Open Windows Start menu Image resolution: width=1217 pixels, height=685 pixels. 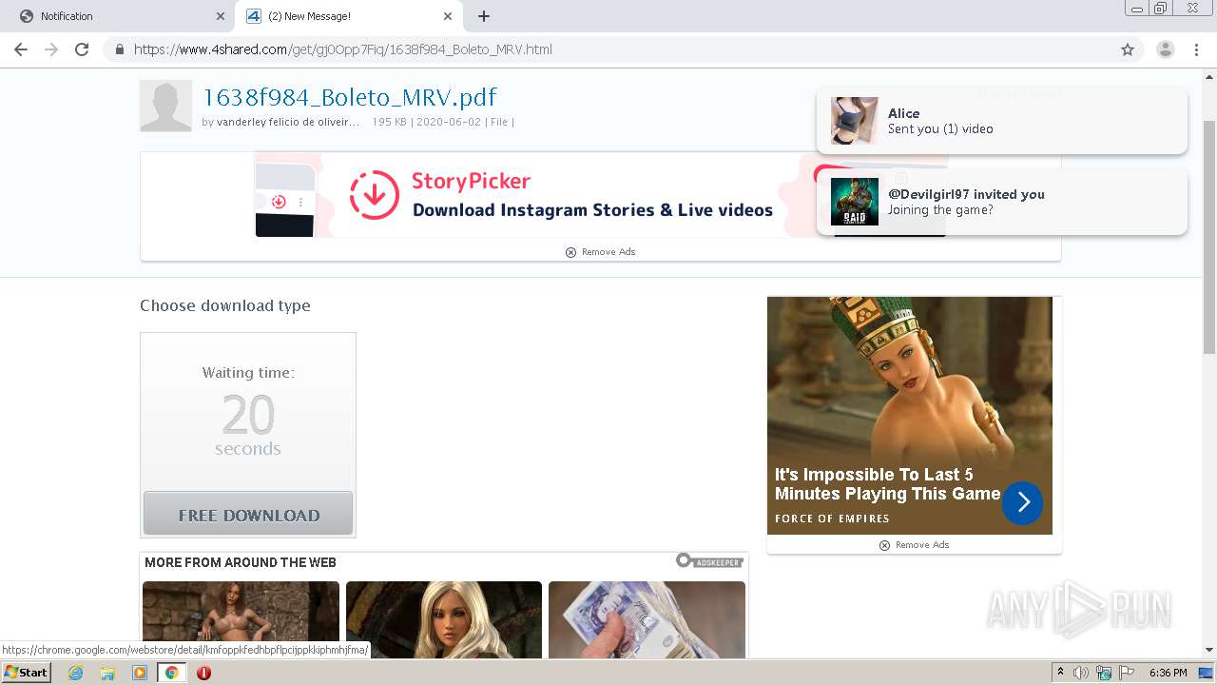pyautogui.click(x=26, y=673)
